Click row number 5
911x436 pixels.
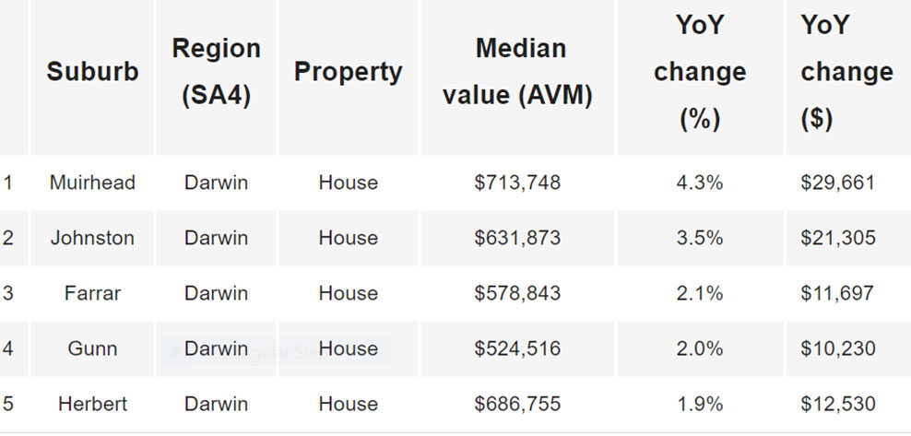(8, 404)
